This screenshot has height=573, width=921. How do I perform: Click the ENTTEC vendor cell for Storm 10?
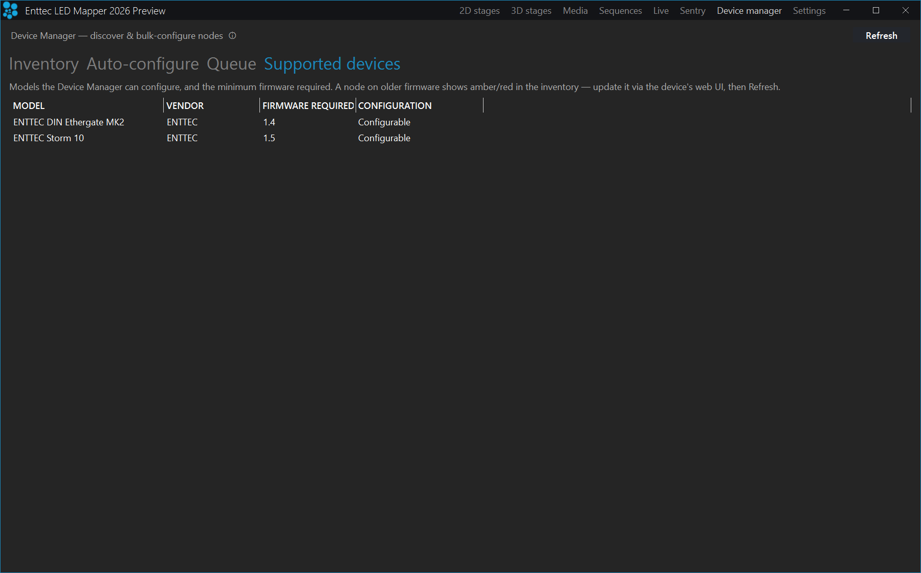pyautogui.click(x=182, y=138)
